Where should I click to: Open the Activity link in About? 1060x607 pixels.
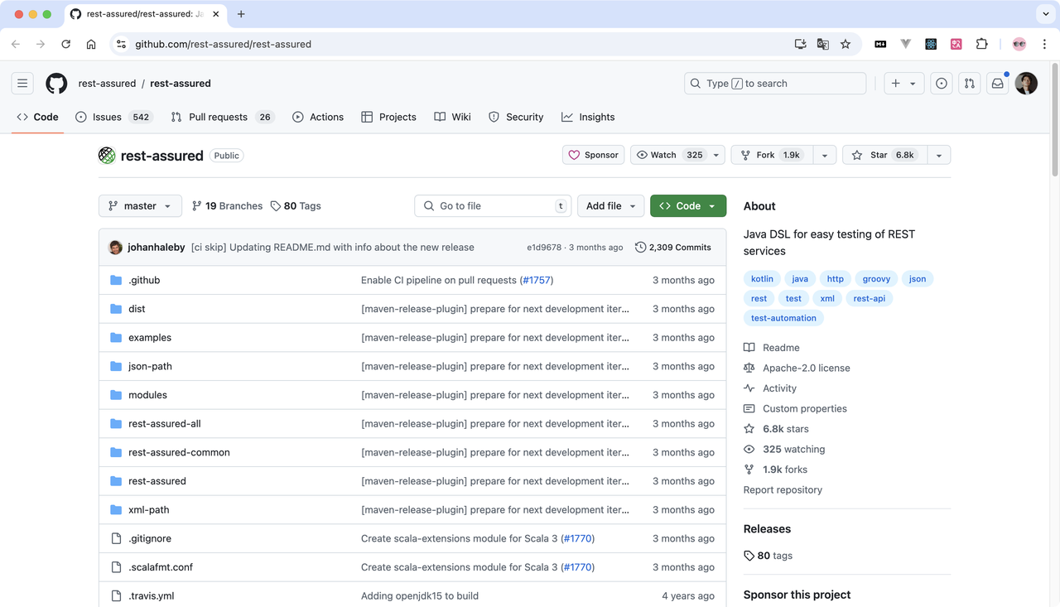point(779,388)
